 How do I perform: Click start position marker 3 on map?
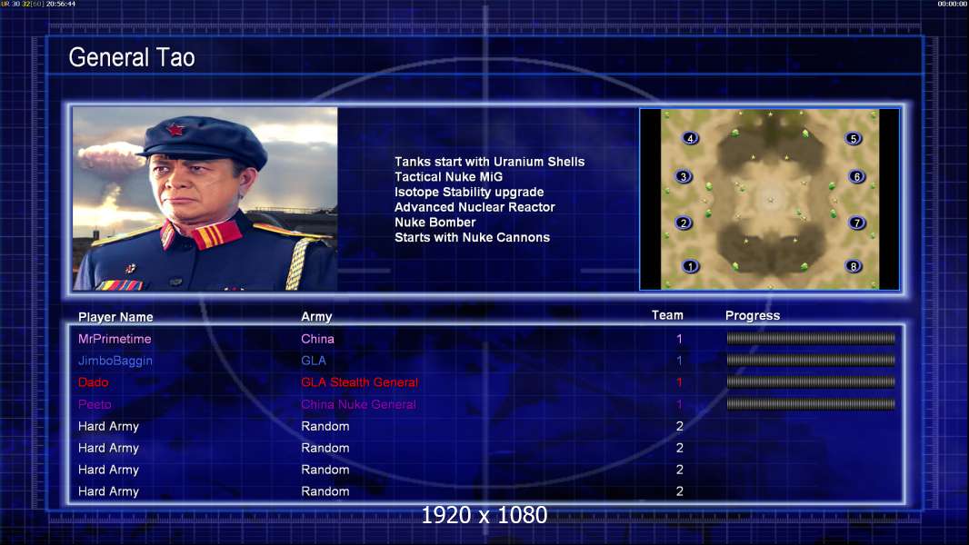click(x=683, y=176)
